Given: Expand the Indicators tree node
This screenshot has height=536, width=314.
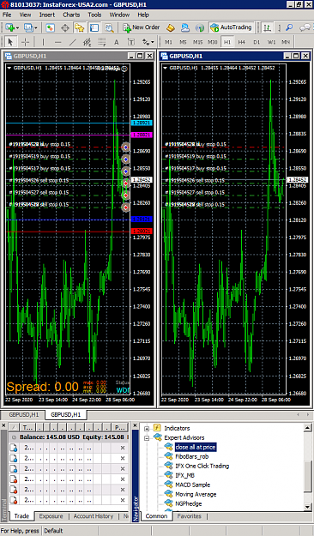Looking at the screenshot, I should pos(147,428).
